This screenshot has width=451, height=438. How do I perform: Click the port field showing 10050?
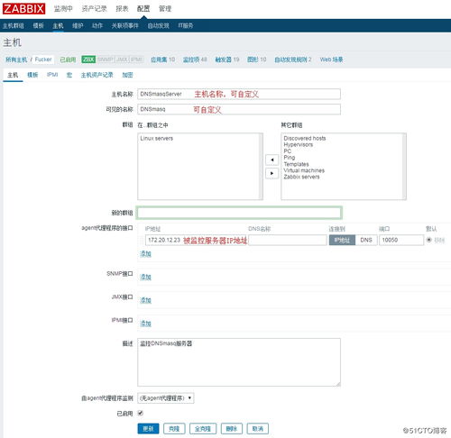[x=401, y=240]
